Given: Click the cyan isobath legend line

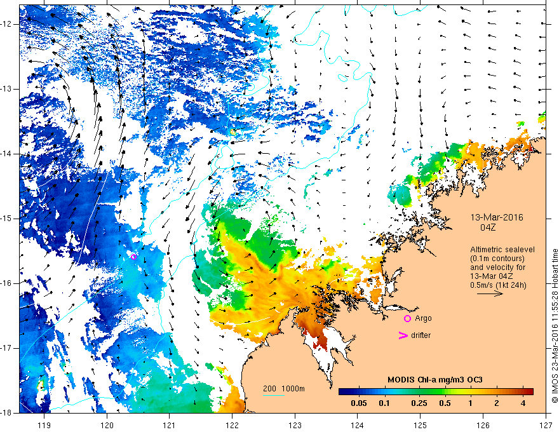Looking at the screenshot, I should [273, 395].
